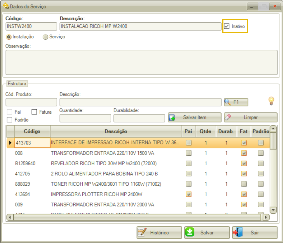Screen dimensions: 283x243
Task: Click the row selector arrow for 413703
Action: 10,143
